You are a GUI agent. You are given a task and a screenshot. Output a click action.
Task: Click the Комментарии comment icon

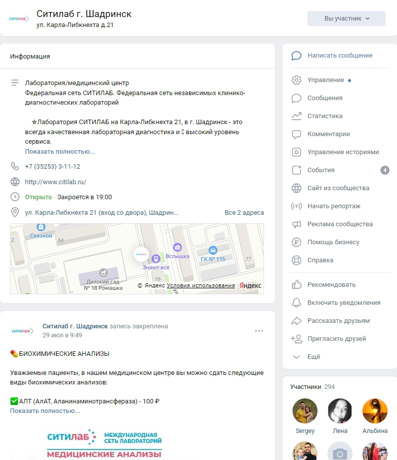point(296,134)
